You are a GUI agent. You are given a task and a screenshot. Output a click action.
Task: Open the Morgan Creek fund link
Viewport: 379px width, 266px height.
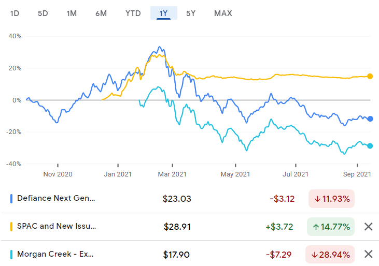55,254
